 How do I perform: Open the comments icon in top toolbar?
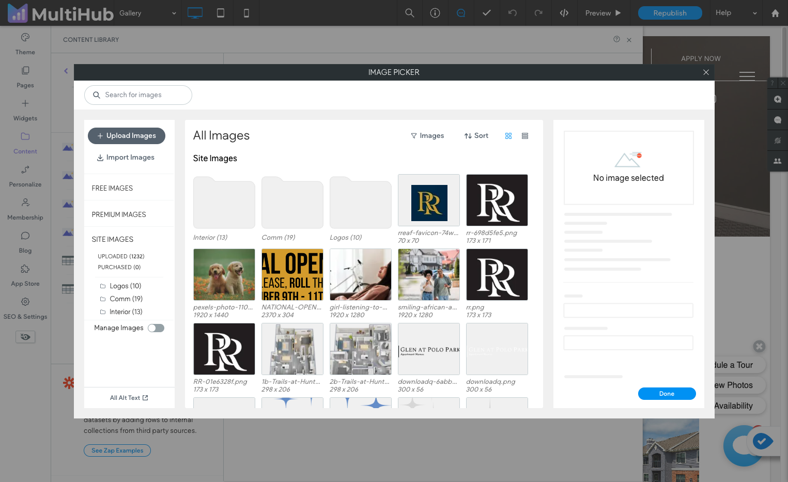tap(461, 13)
